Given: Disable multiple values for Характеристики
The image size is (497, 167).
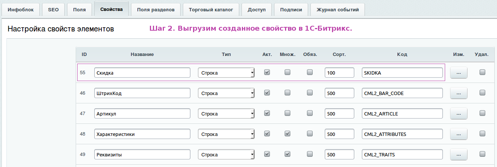Looking at the screenshot, I should (288, 134).
